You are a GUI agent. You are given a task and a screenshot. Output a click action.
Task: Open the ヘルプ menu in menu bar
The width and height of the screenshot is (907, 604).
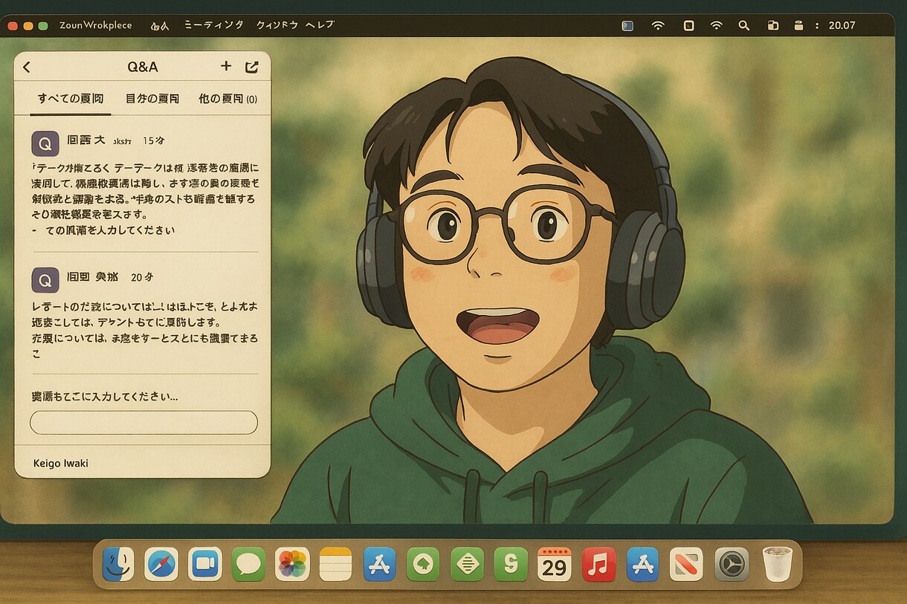pos(320,25)
